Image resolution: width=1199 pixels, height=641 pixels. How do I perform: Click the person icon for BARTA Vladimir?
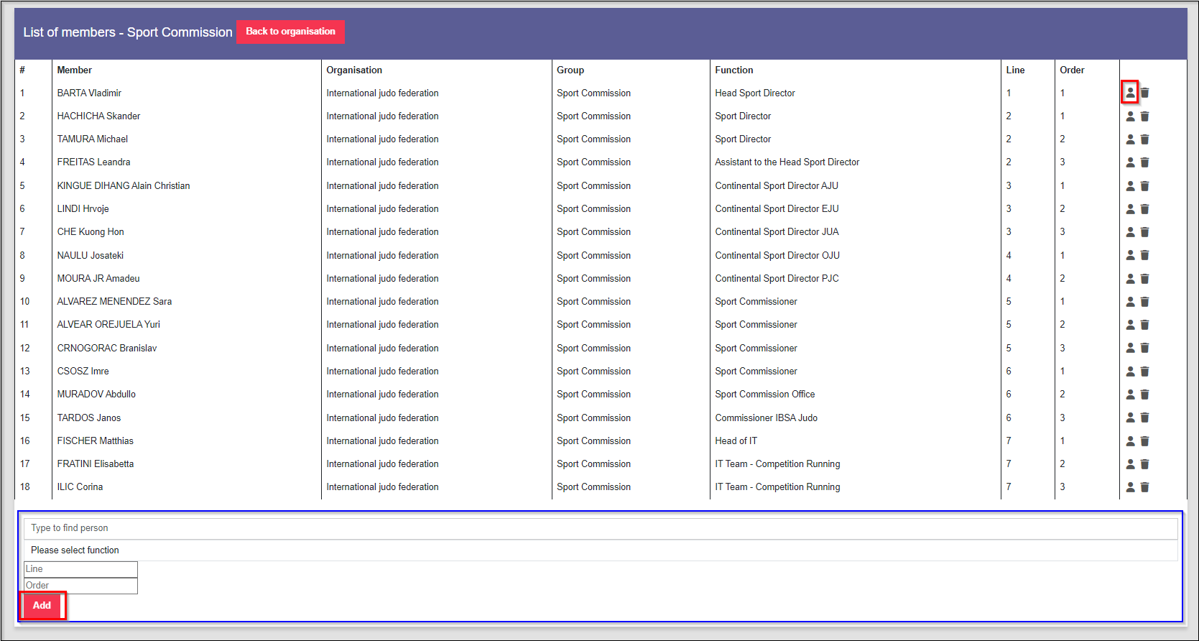click(1130, 93)
